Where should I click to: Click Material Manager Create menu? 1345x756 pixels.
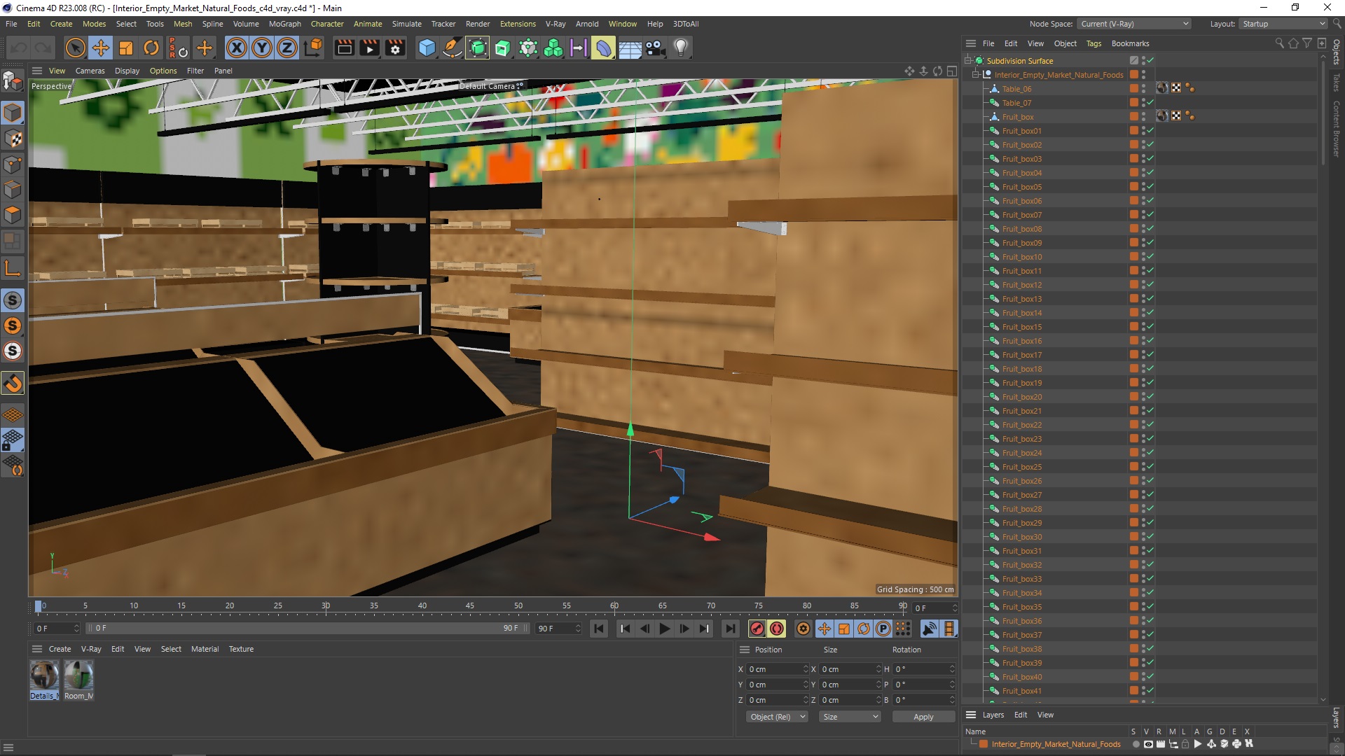60,649
